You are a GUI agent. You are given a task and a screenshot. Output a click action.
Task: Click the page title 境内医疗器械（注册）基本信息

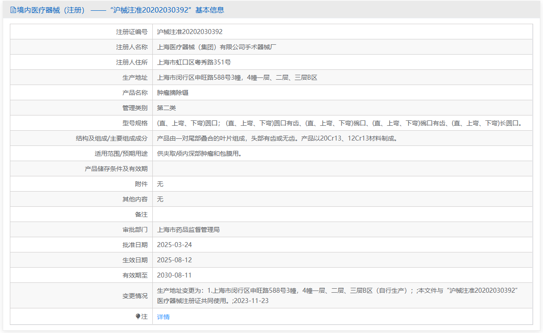[120, 10]
